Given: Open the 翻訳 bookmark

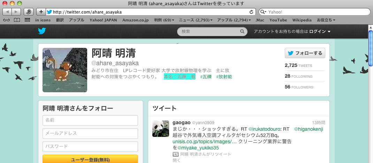Looking at the screenshot, I should [60, 20].
